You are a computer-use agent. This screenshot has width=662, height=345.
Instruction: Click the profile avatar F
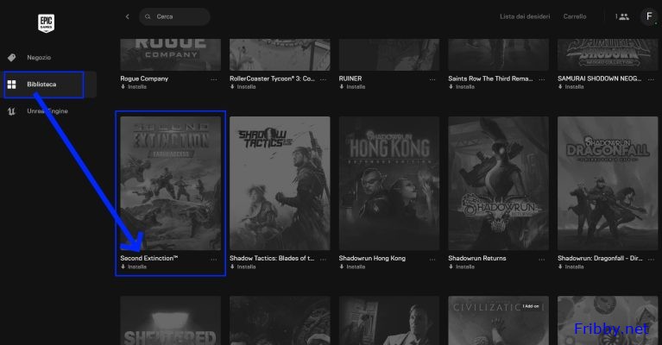click(648, 16)
